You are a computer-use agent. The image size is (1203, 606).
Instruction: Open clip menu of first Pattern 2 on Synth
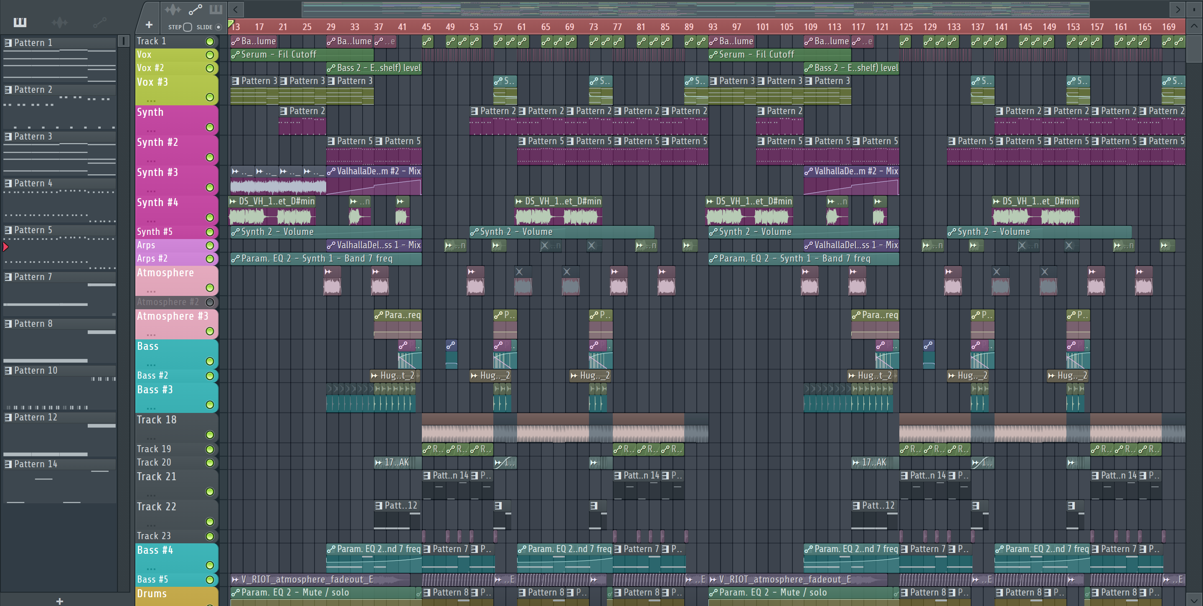pyautogui.click(x=284, y=111)
